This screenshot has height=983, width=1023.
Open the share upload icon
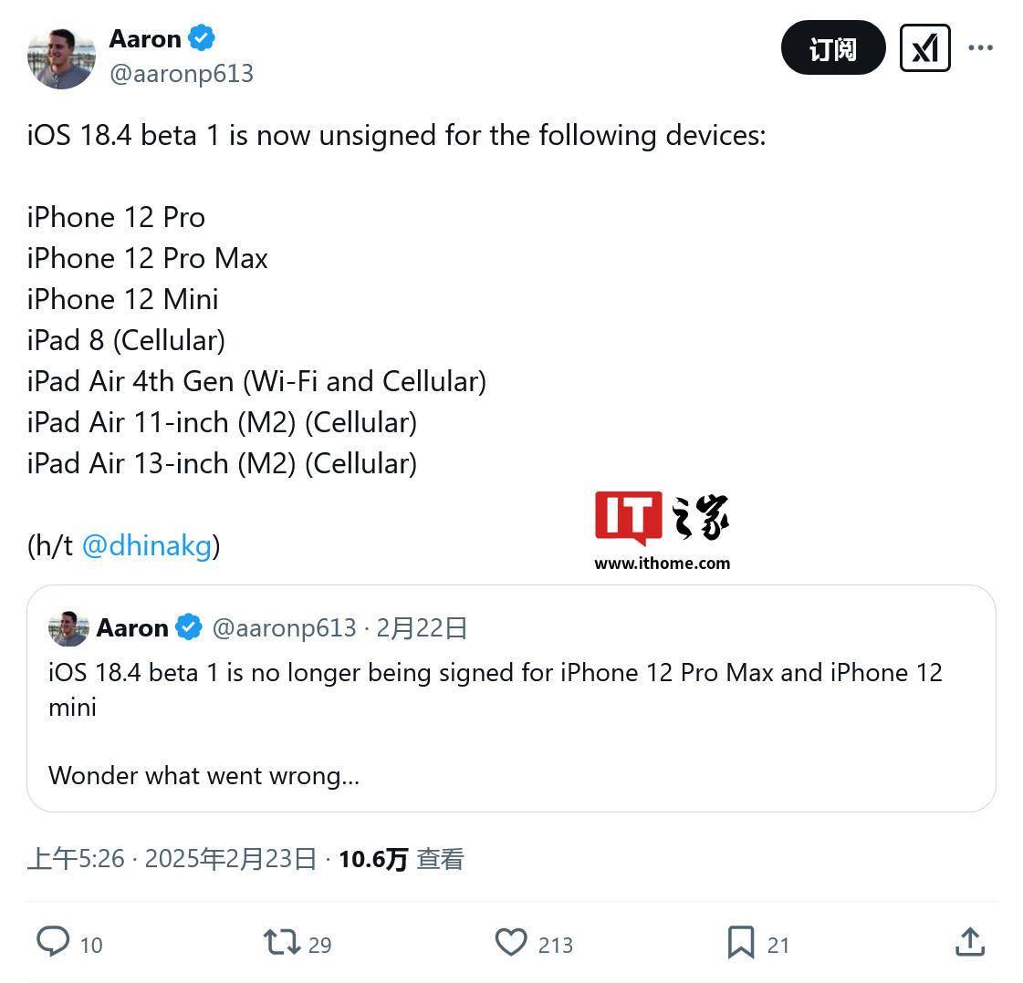[x=970, y=942]
